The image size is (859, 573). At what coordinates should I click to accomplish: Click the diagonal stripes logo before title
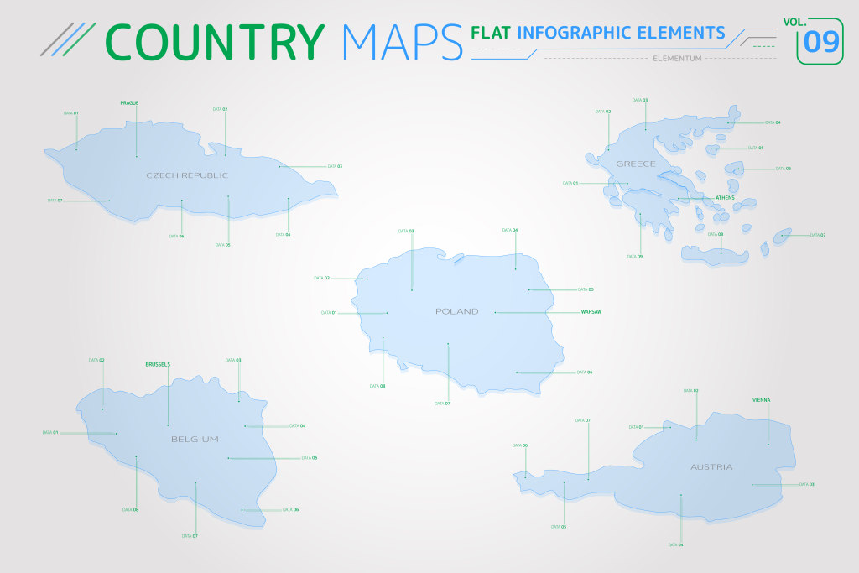(68, 39)
